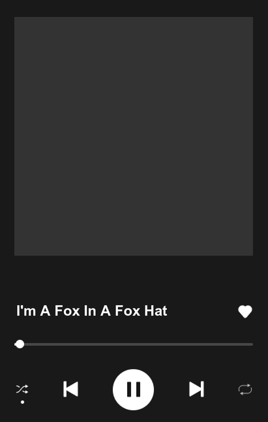Screen dimensions: 268x422
Task: Tap the two-bar pause symbol
Action: [x=134, y=389]
